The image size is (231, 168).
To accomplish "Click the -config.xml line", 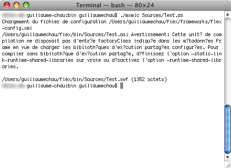I will (17, 28).
